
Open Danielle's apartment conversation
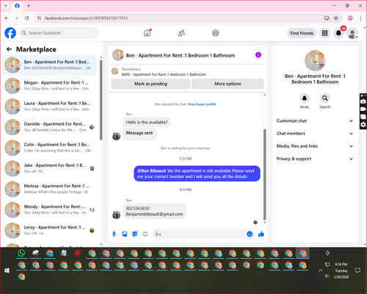coord(49,127)
